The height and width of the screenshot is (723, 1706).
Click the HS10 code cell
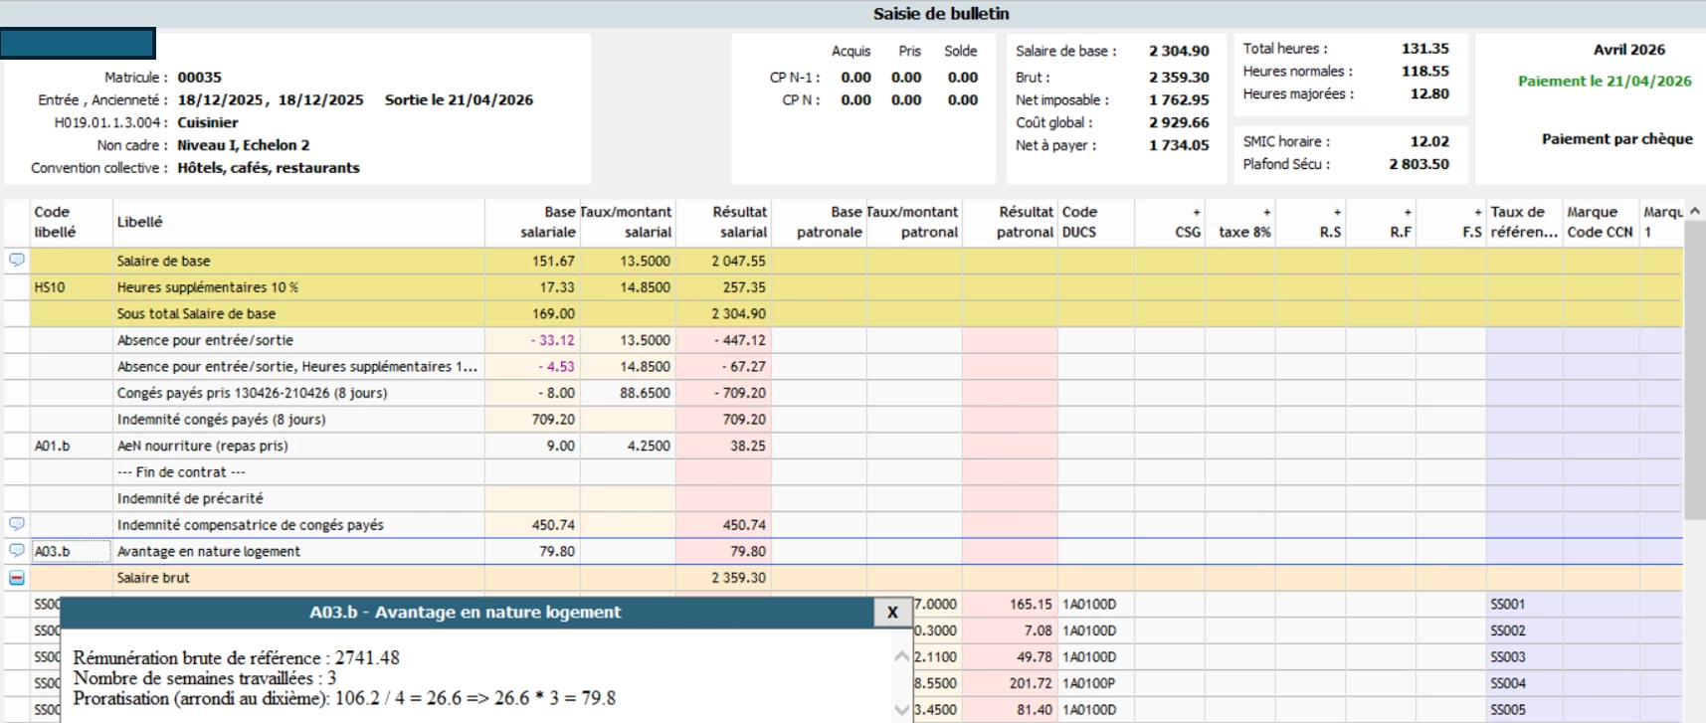pos(71,287)
